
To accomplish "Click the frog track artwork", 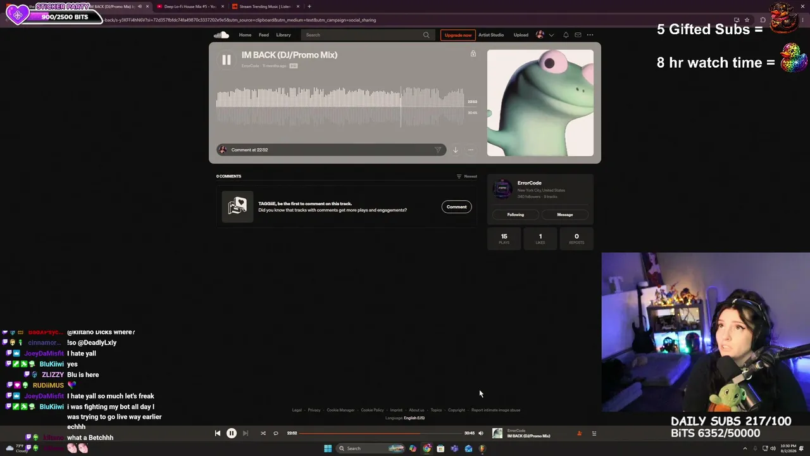I will coord(540,103).
